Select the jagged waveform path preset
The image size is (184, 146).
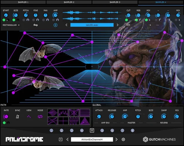(x=63, y=113)
